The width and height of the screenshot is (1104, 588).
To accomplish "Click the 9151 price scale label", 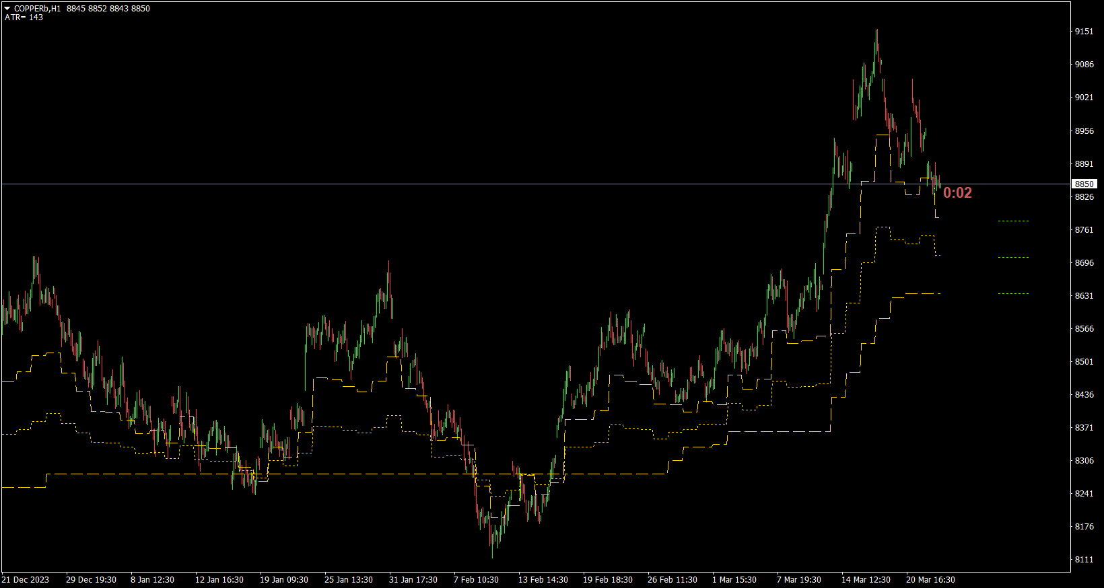I will pos(1084,32).
